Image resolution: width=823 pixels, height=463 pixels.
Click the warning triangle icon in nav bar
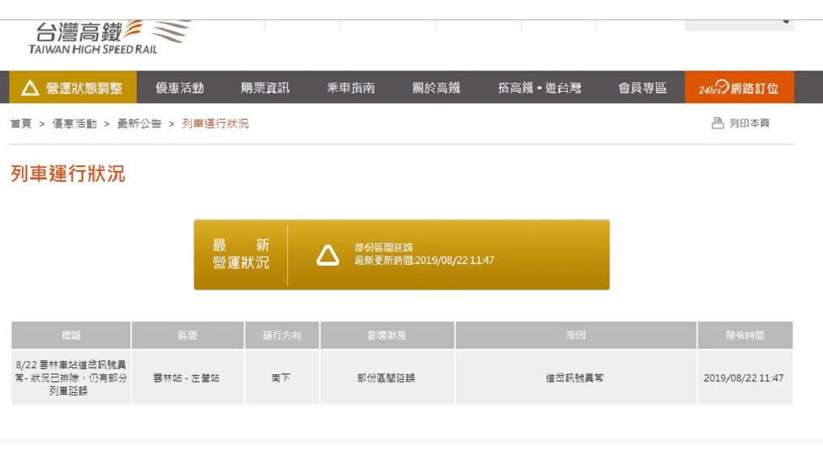pyautogui.click(x=30, y=88)
